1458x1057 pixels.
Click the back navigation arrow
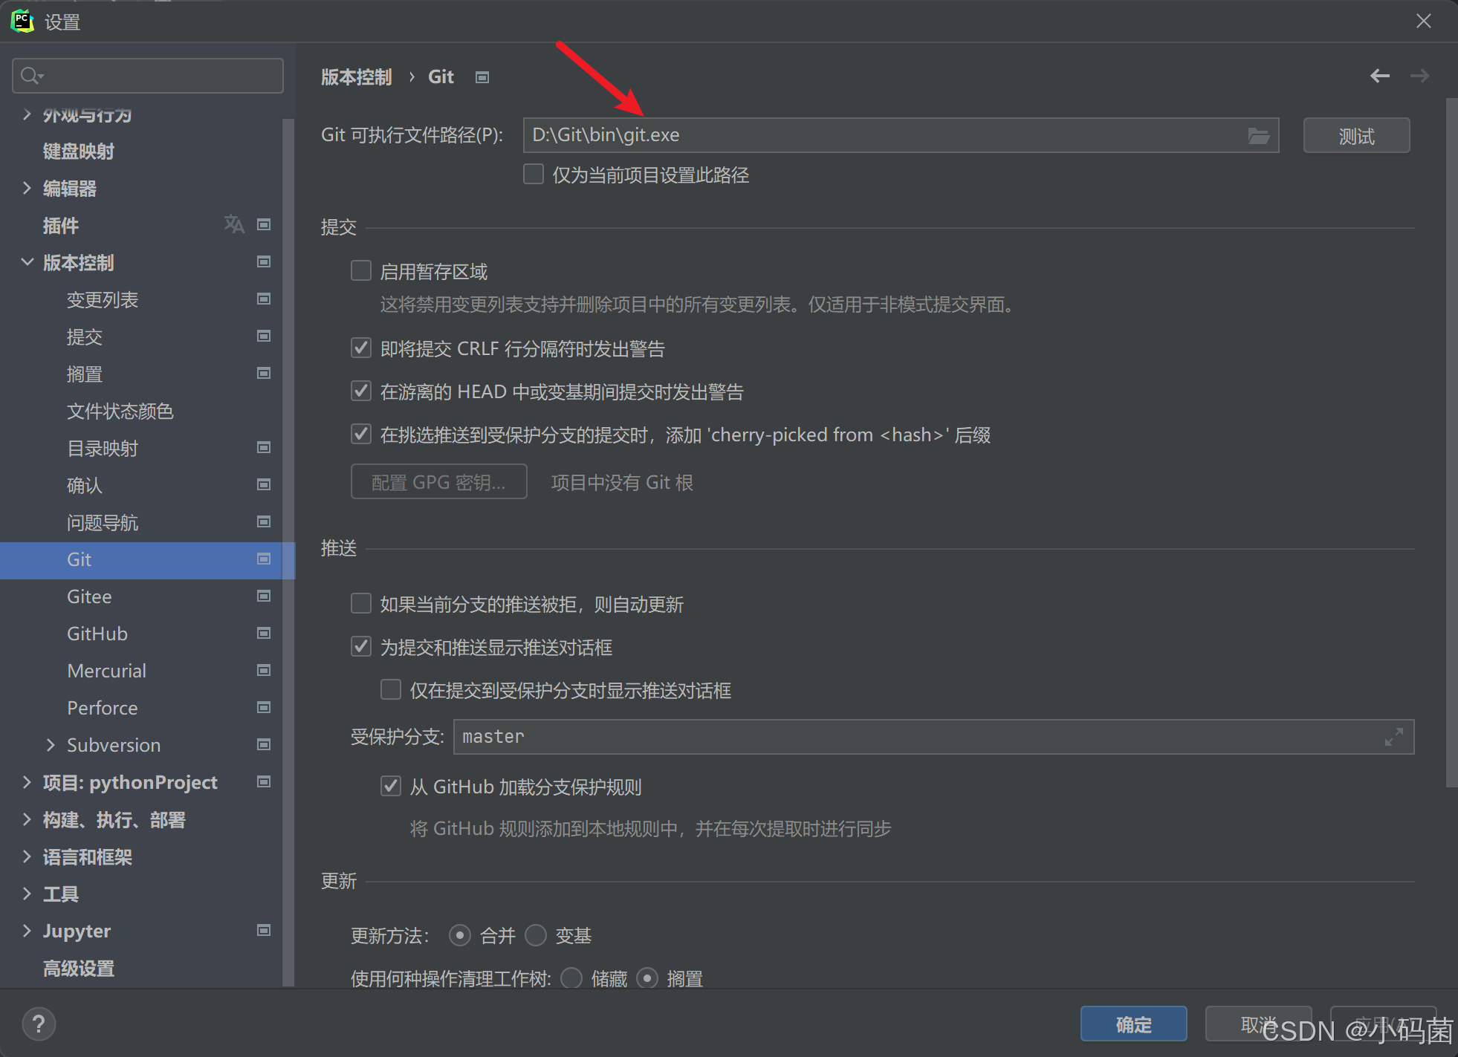tap(1379, 76)
